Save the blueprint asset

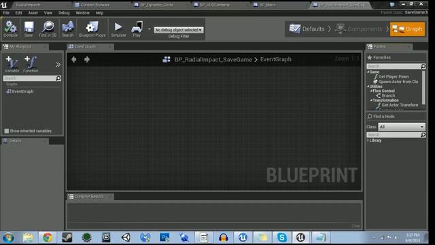[29, 29]
